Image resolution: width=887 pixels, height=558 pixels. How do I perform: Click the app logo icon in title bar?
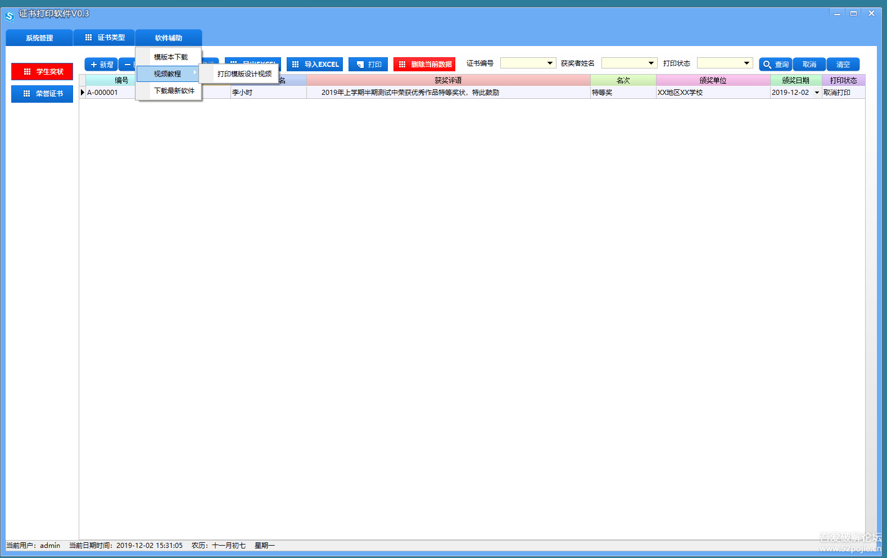click(x=10, y=16)
